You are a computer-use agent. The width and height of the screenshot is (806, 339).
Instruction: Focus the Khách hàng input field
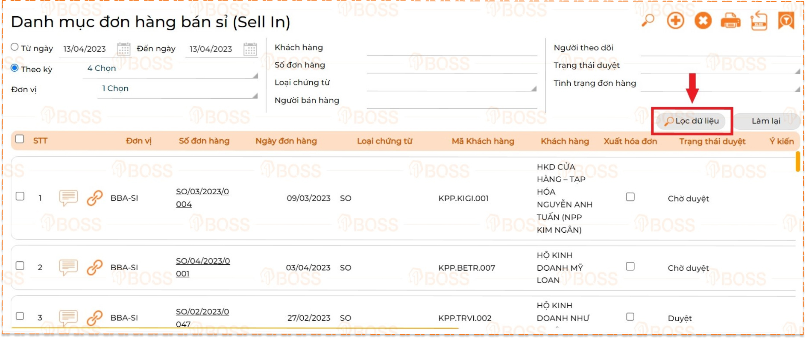tap(452, 48)
